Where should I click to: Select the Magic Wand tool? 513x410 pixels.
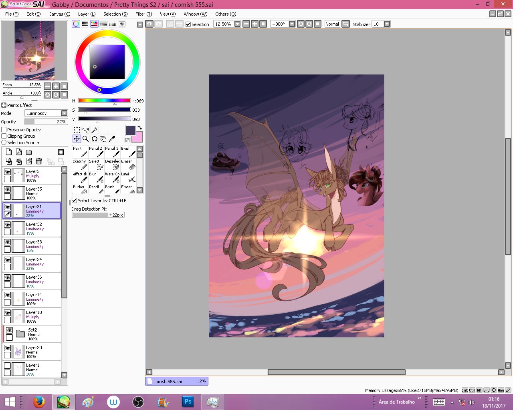click(x=95, y=130)
